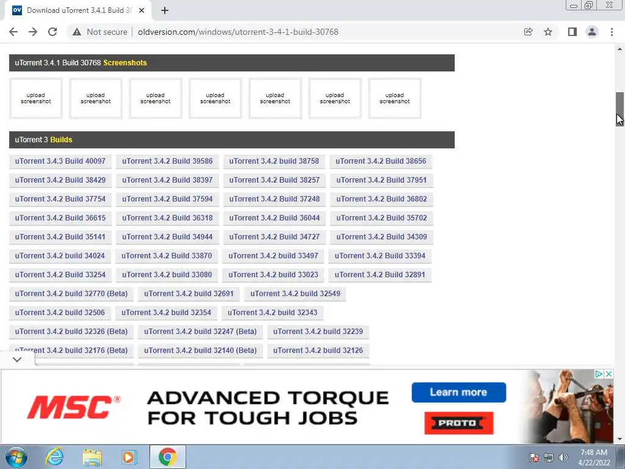Click Learn more on the MSC ad
Viewport: 625px width, 469px height.
click(x=459, y=393)
